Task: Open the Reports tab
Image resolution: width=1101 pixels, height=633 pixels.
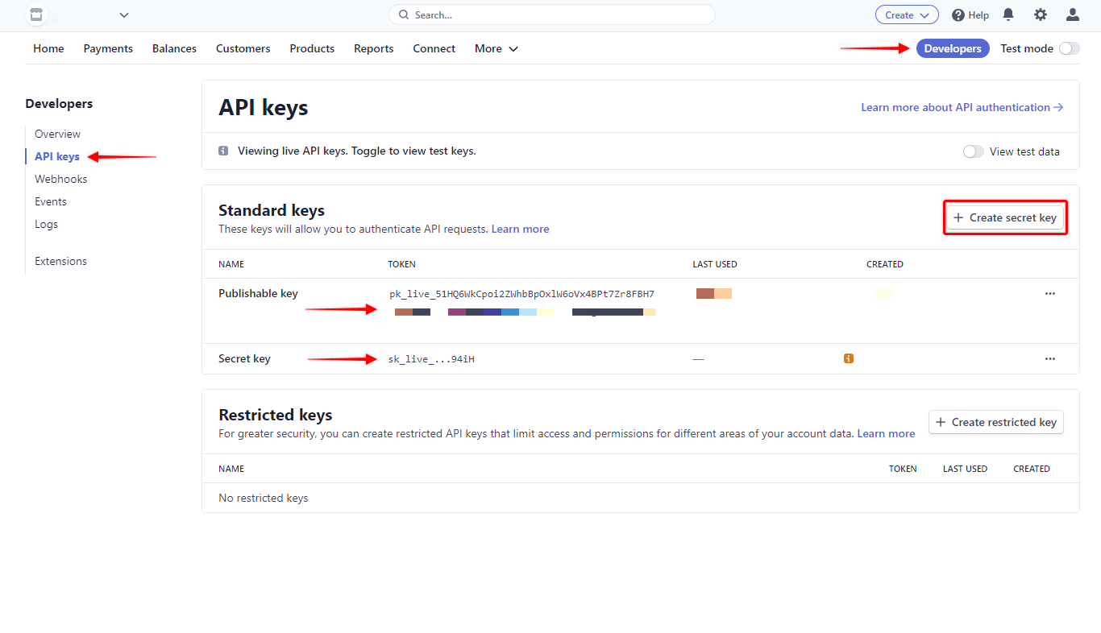Action: pyautogui.click(x=374, y=48)
